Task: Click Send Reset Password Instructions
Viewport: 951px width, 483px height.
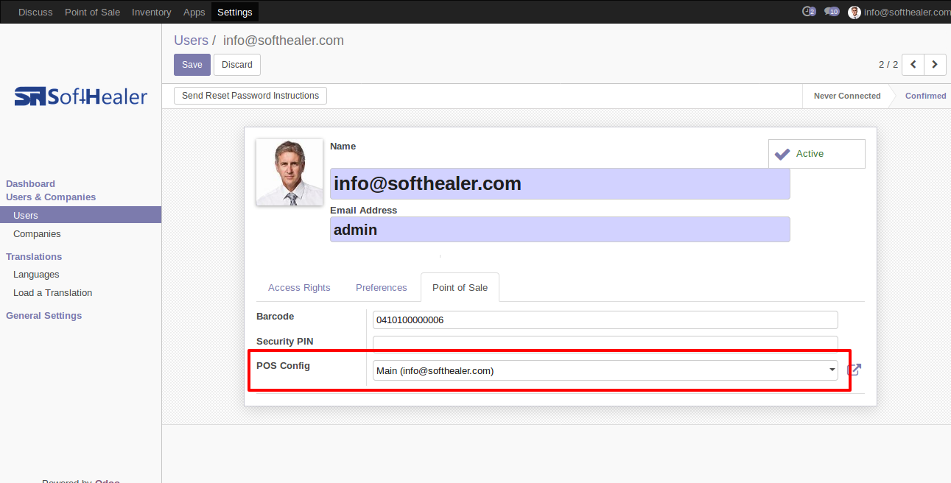Action: 250,96
